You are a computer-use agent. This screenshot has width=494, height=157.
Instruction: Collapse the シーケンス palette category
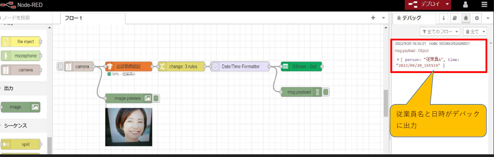pyautogui.click(x=15, y=125)
